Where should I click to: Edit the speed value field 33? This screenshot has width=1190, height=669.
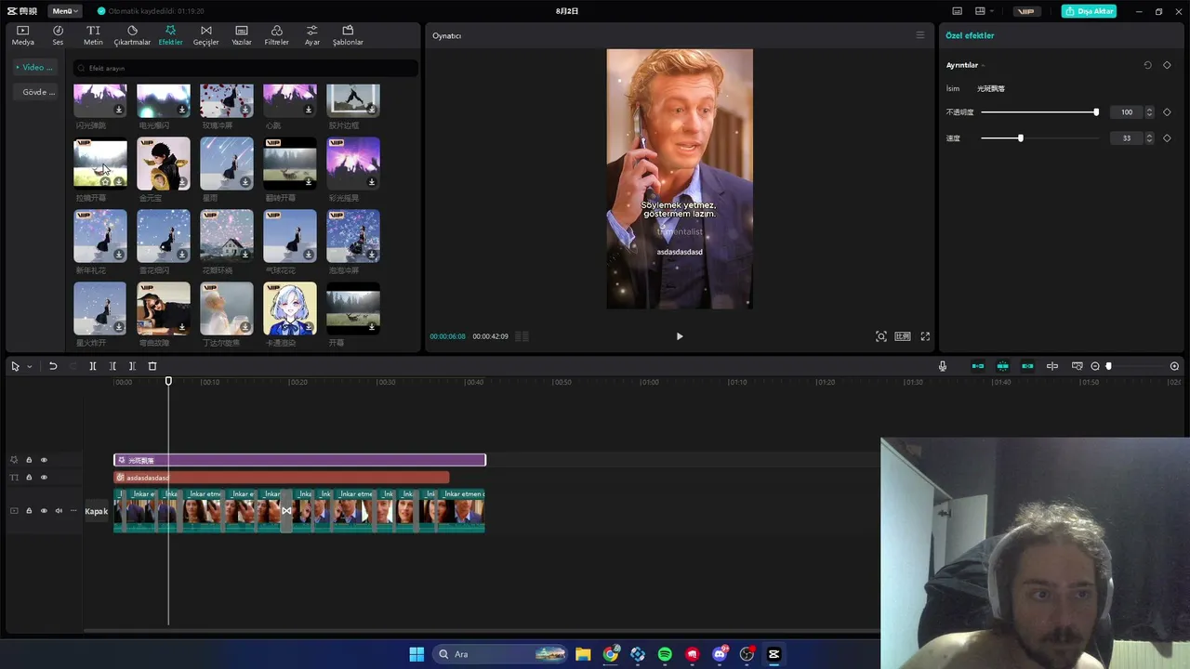pyautogui.click(x=1127, y=138)
